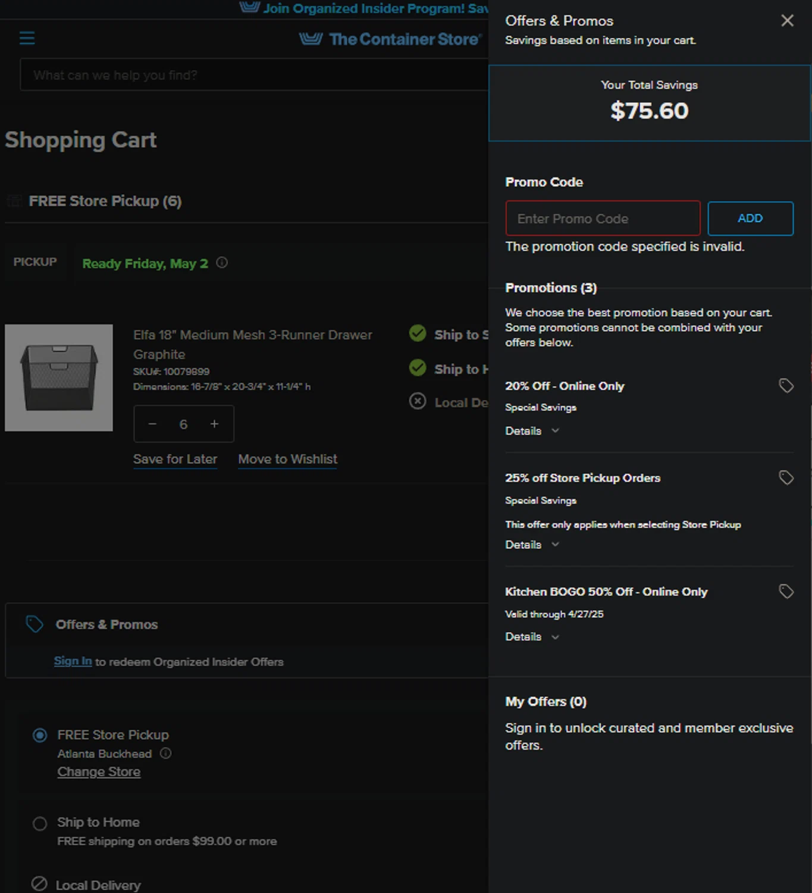Expand Details for 25% off Store Pickup Orders
812x893 pixels.
(532, 545)
